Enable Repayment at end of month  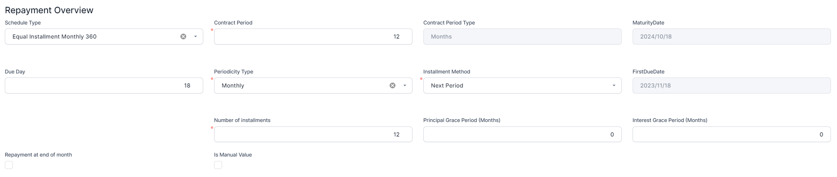pyautogui.click(x=9, y=165)
